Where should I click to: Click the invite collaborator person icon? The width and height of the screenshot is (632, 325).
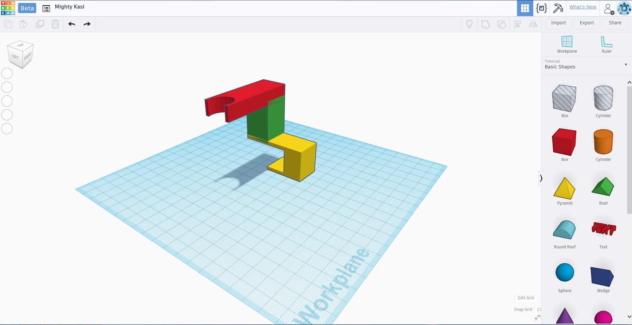click(x=609, y=9)
